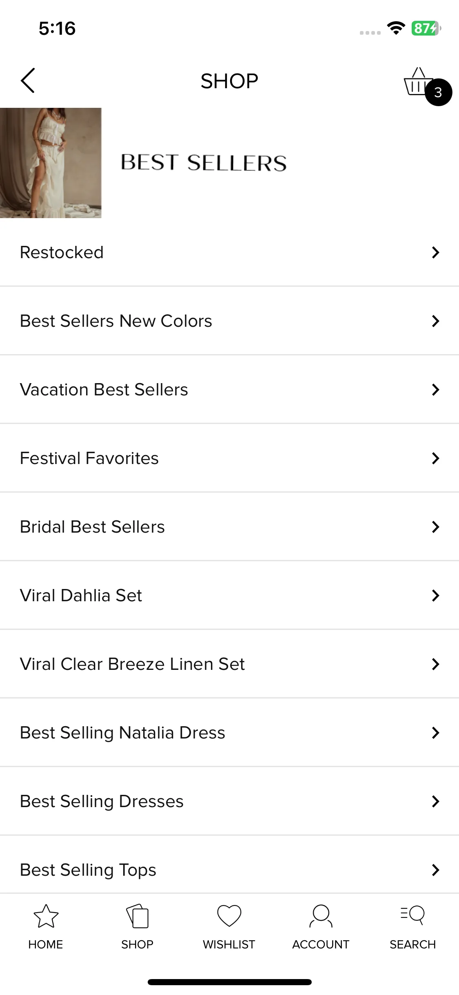This screenshot has height=995, width=459.
Task: Open the Wishlist heart icon
Action: tap(229, 916)
